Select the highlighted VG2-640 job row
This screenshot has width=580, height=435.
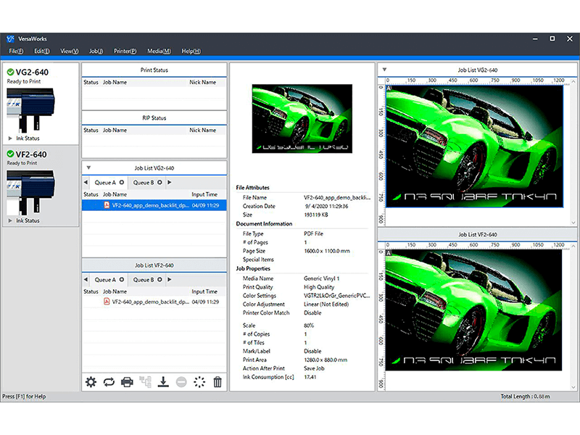pyautogui.click(x=154, y=205)
